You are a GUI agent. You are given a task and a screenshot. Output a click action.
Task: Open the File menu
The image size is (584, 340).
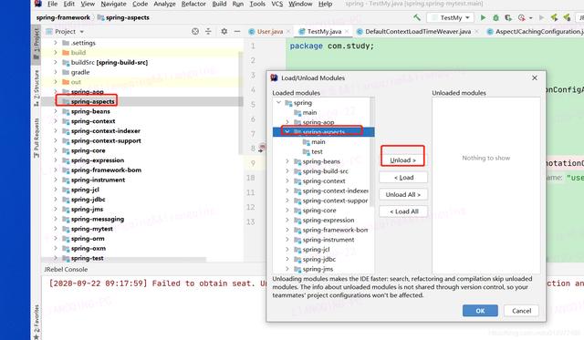point(53,4)
